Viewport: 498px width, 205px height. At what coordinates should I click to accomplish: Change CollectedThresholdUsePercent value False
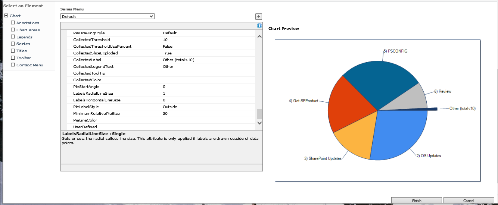point(208,46)
